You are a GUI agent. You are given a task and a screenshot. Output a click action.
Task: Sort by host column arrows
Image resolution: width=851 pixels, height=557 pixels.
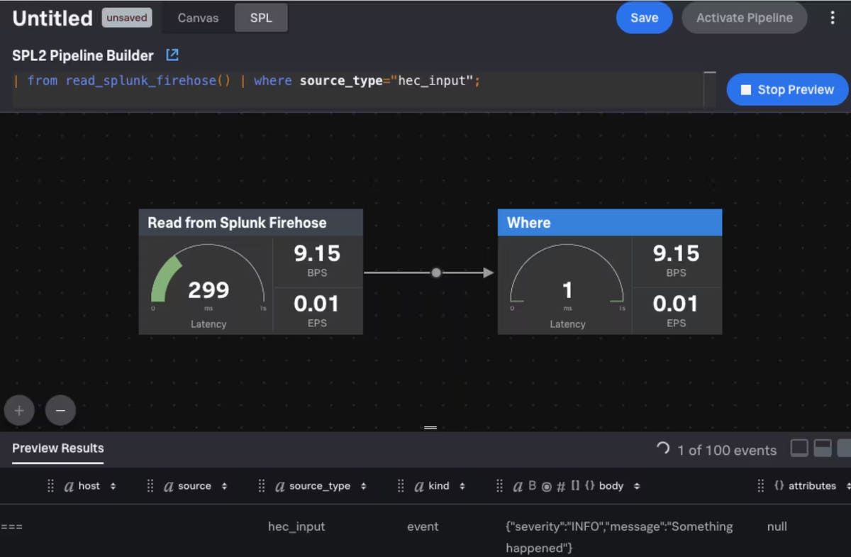point(113,486)
